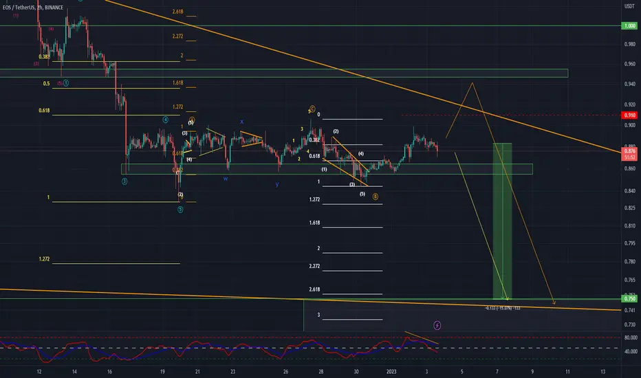This screenshot has height=378, width=641.
Task: Click the 12 date label on time axis
Action: pos(39,371)
